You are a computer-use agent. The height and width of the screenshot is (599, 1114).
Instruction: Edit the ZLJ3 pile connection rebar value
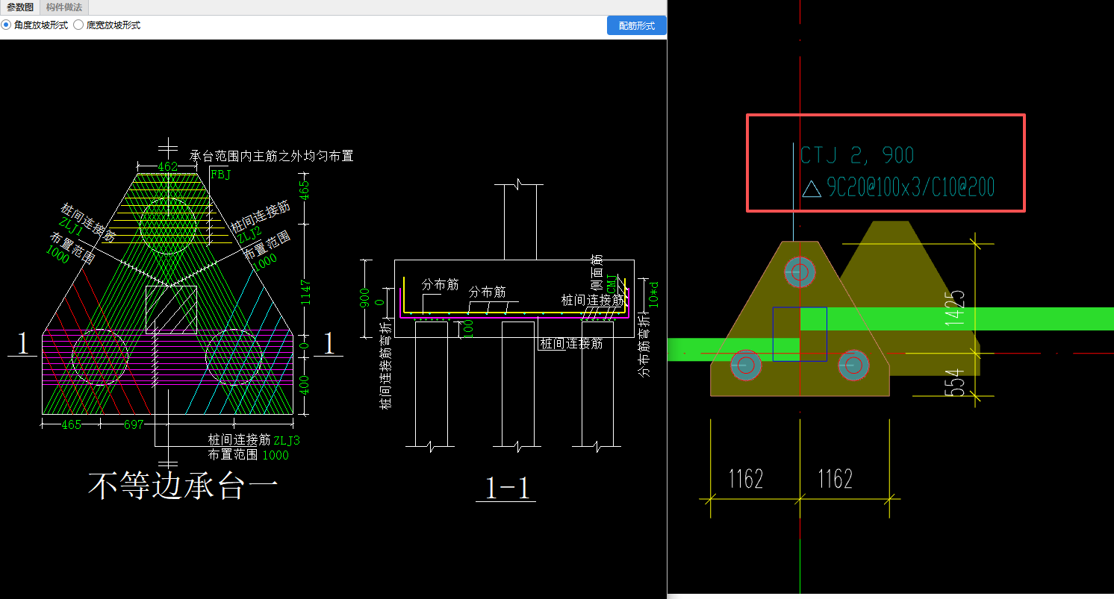pos(287,440)
